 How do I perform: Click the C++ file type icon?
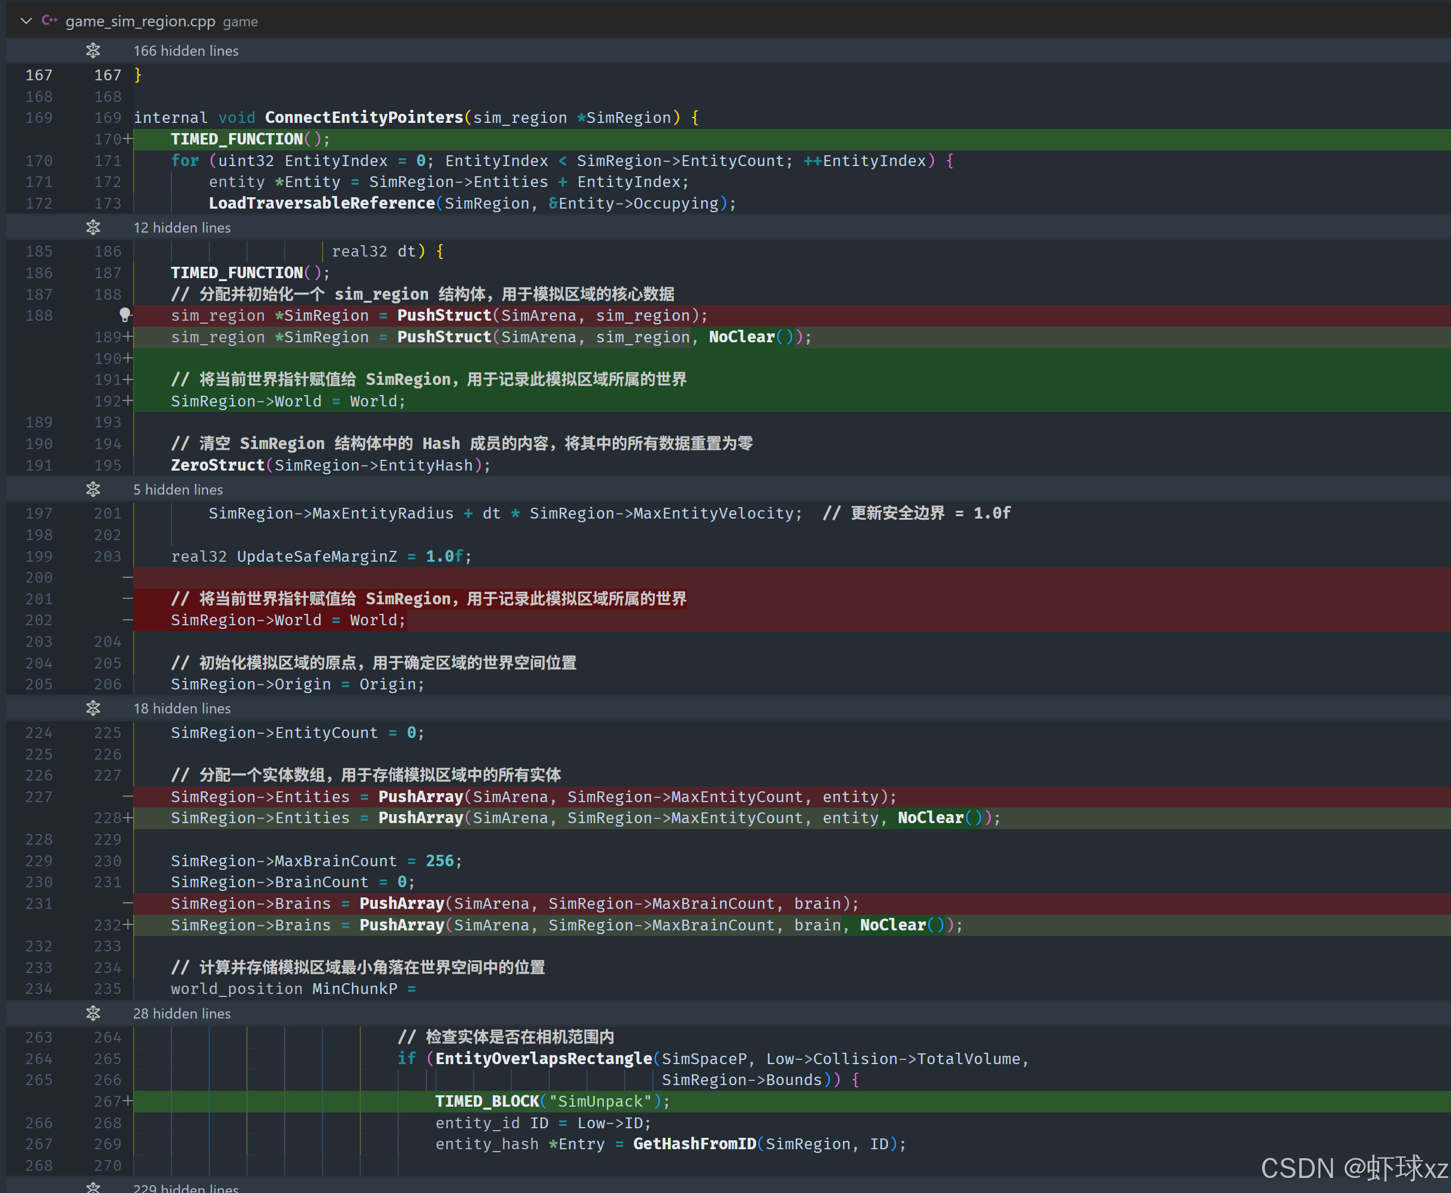(x=50, y=20)
